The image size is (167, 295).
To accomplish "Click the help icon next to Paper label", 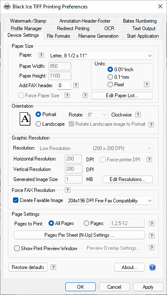I will [x=41, y=55].
